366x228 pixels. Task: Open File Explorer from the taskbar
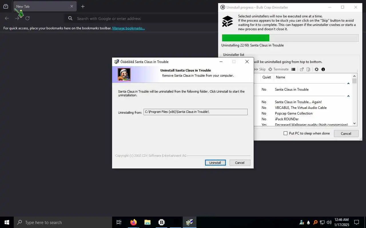click(147, 222)
